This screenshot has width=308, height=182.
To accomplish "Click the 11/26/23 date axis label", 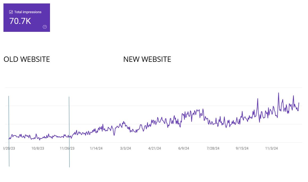I will 67,148.
